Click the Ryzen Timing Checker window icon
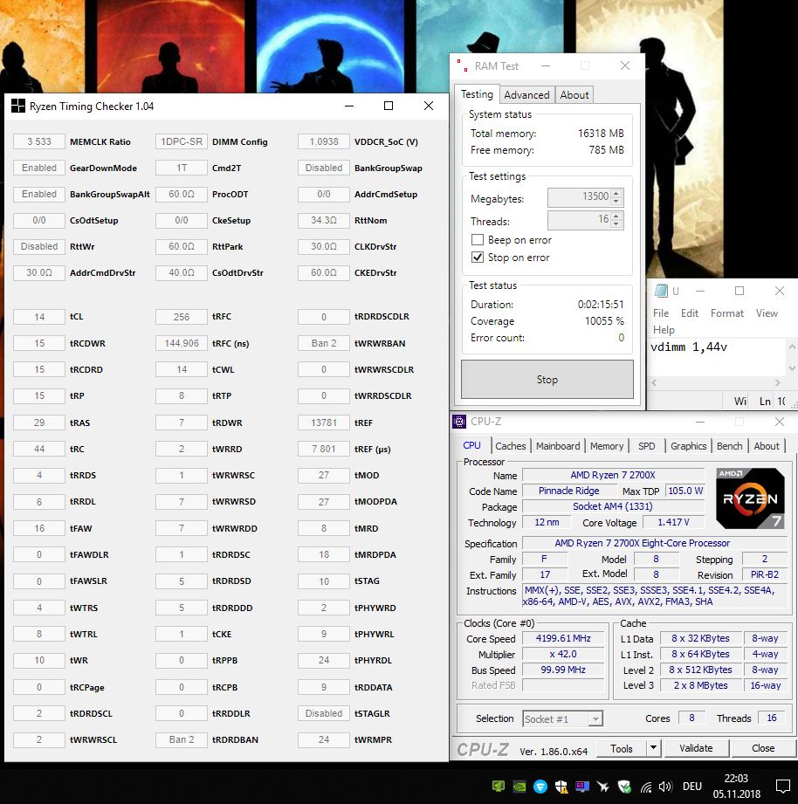This screenshot has height=804, width=798. 18,106
